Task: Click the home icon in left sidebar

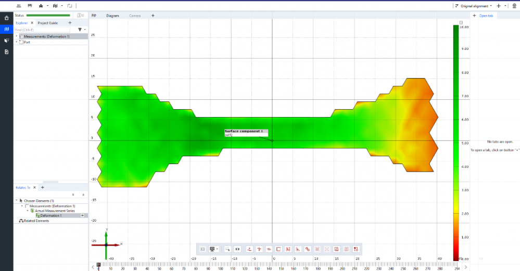Action: 6,18
